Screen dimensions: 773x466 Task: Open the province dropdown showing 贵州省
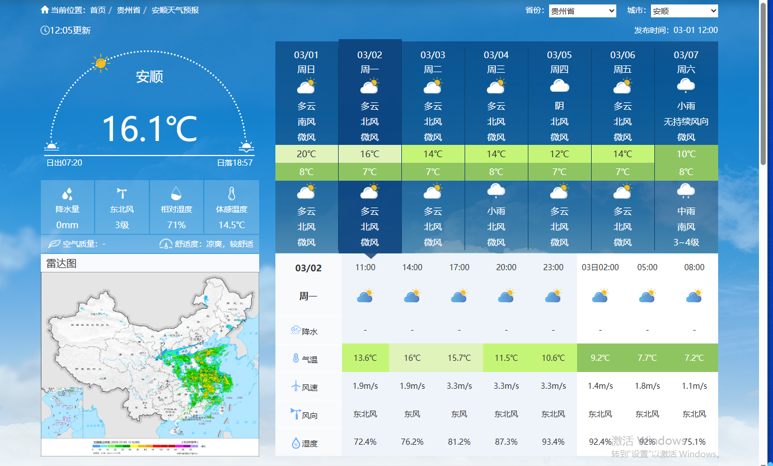pos(582,11)
